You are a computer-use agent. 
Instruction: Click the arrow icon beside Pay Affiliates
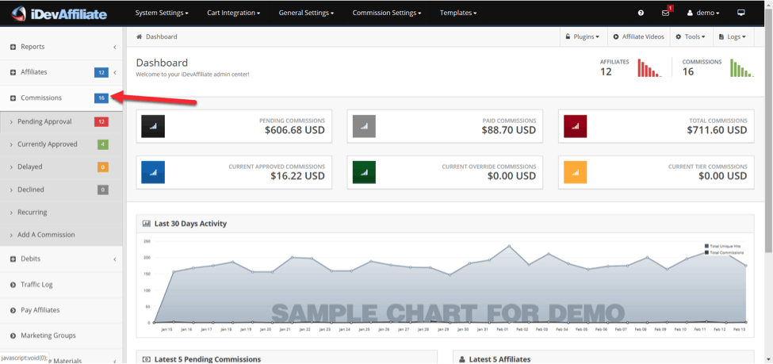13,310
